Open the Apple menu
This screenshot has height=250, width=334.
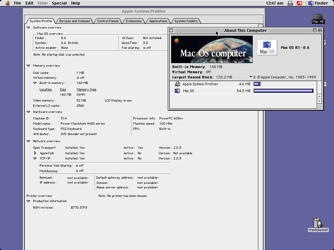(x=8, y=3)
